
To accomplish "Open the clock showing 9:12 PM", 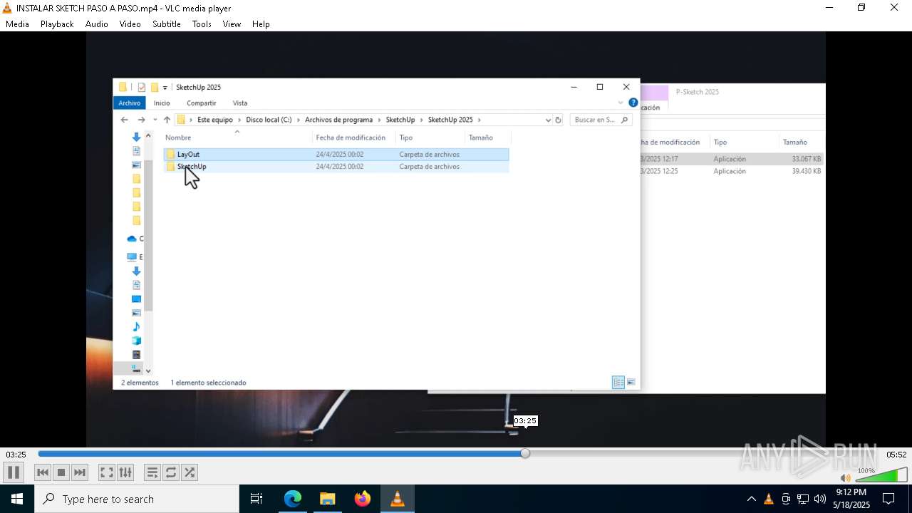I will click(x=851, y=499).
